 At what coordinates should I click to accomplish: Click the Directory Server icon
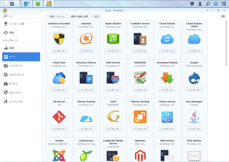pos(86,78)
